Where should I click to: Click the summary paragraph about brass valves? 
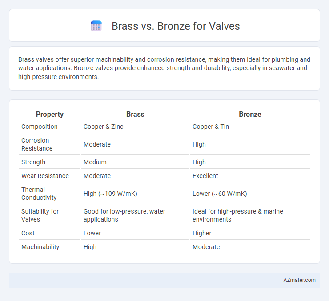pos(164,68)
